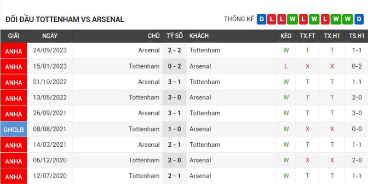Click the blue GHCLB league badge
368x184 pixels.
tap(14, 129)
